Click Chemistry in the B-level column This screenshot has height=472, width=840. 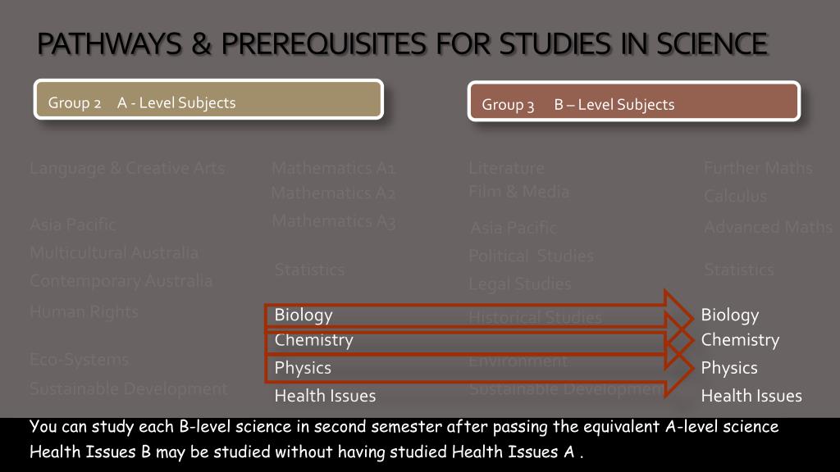740,340
